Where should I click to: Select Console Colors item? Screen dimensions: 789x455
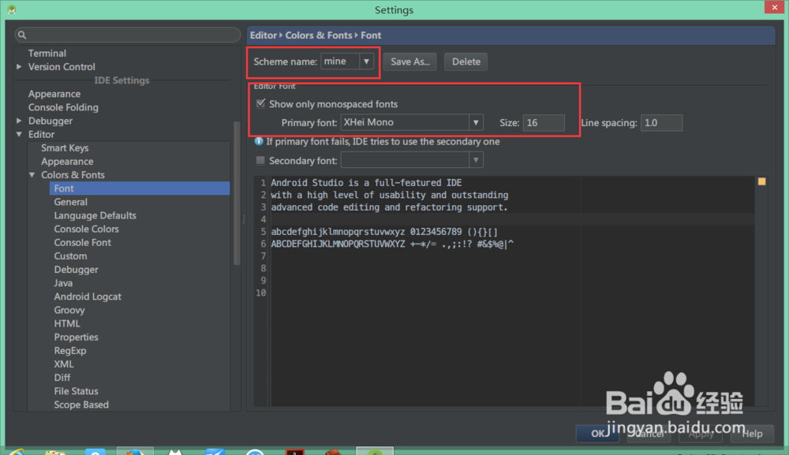point(87,229)
